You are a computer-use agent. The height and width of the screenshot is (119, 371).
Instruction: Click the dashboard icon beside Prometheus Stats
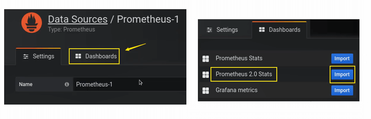pos(206,59)
